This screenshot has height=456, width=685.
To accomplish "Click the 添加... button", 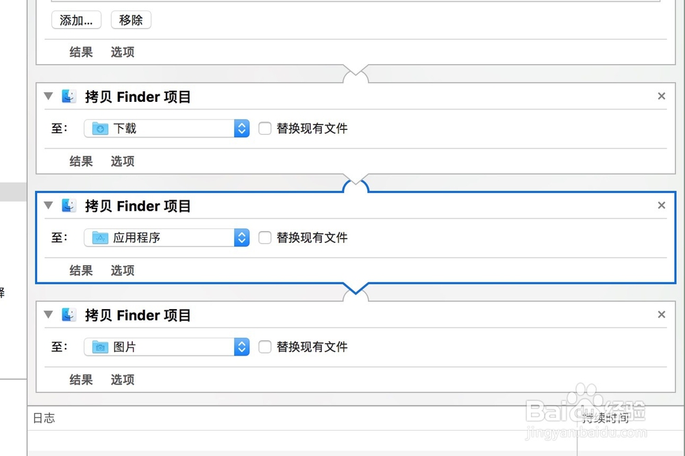I will click(x=76, y=21).
